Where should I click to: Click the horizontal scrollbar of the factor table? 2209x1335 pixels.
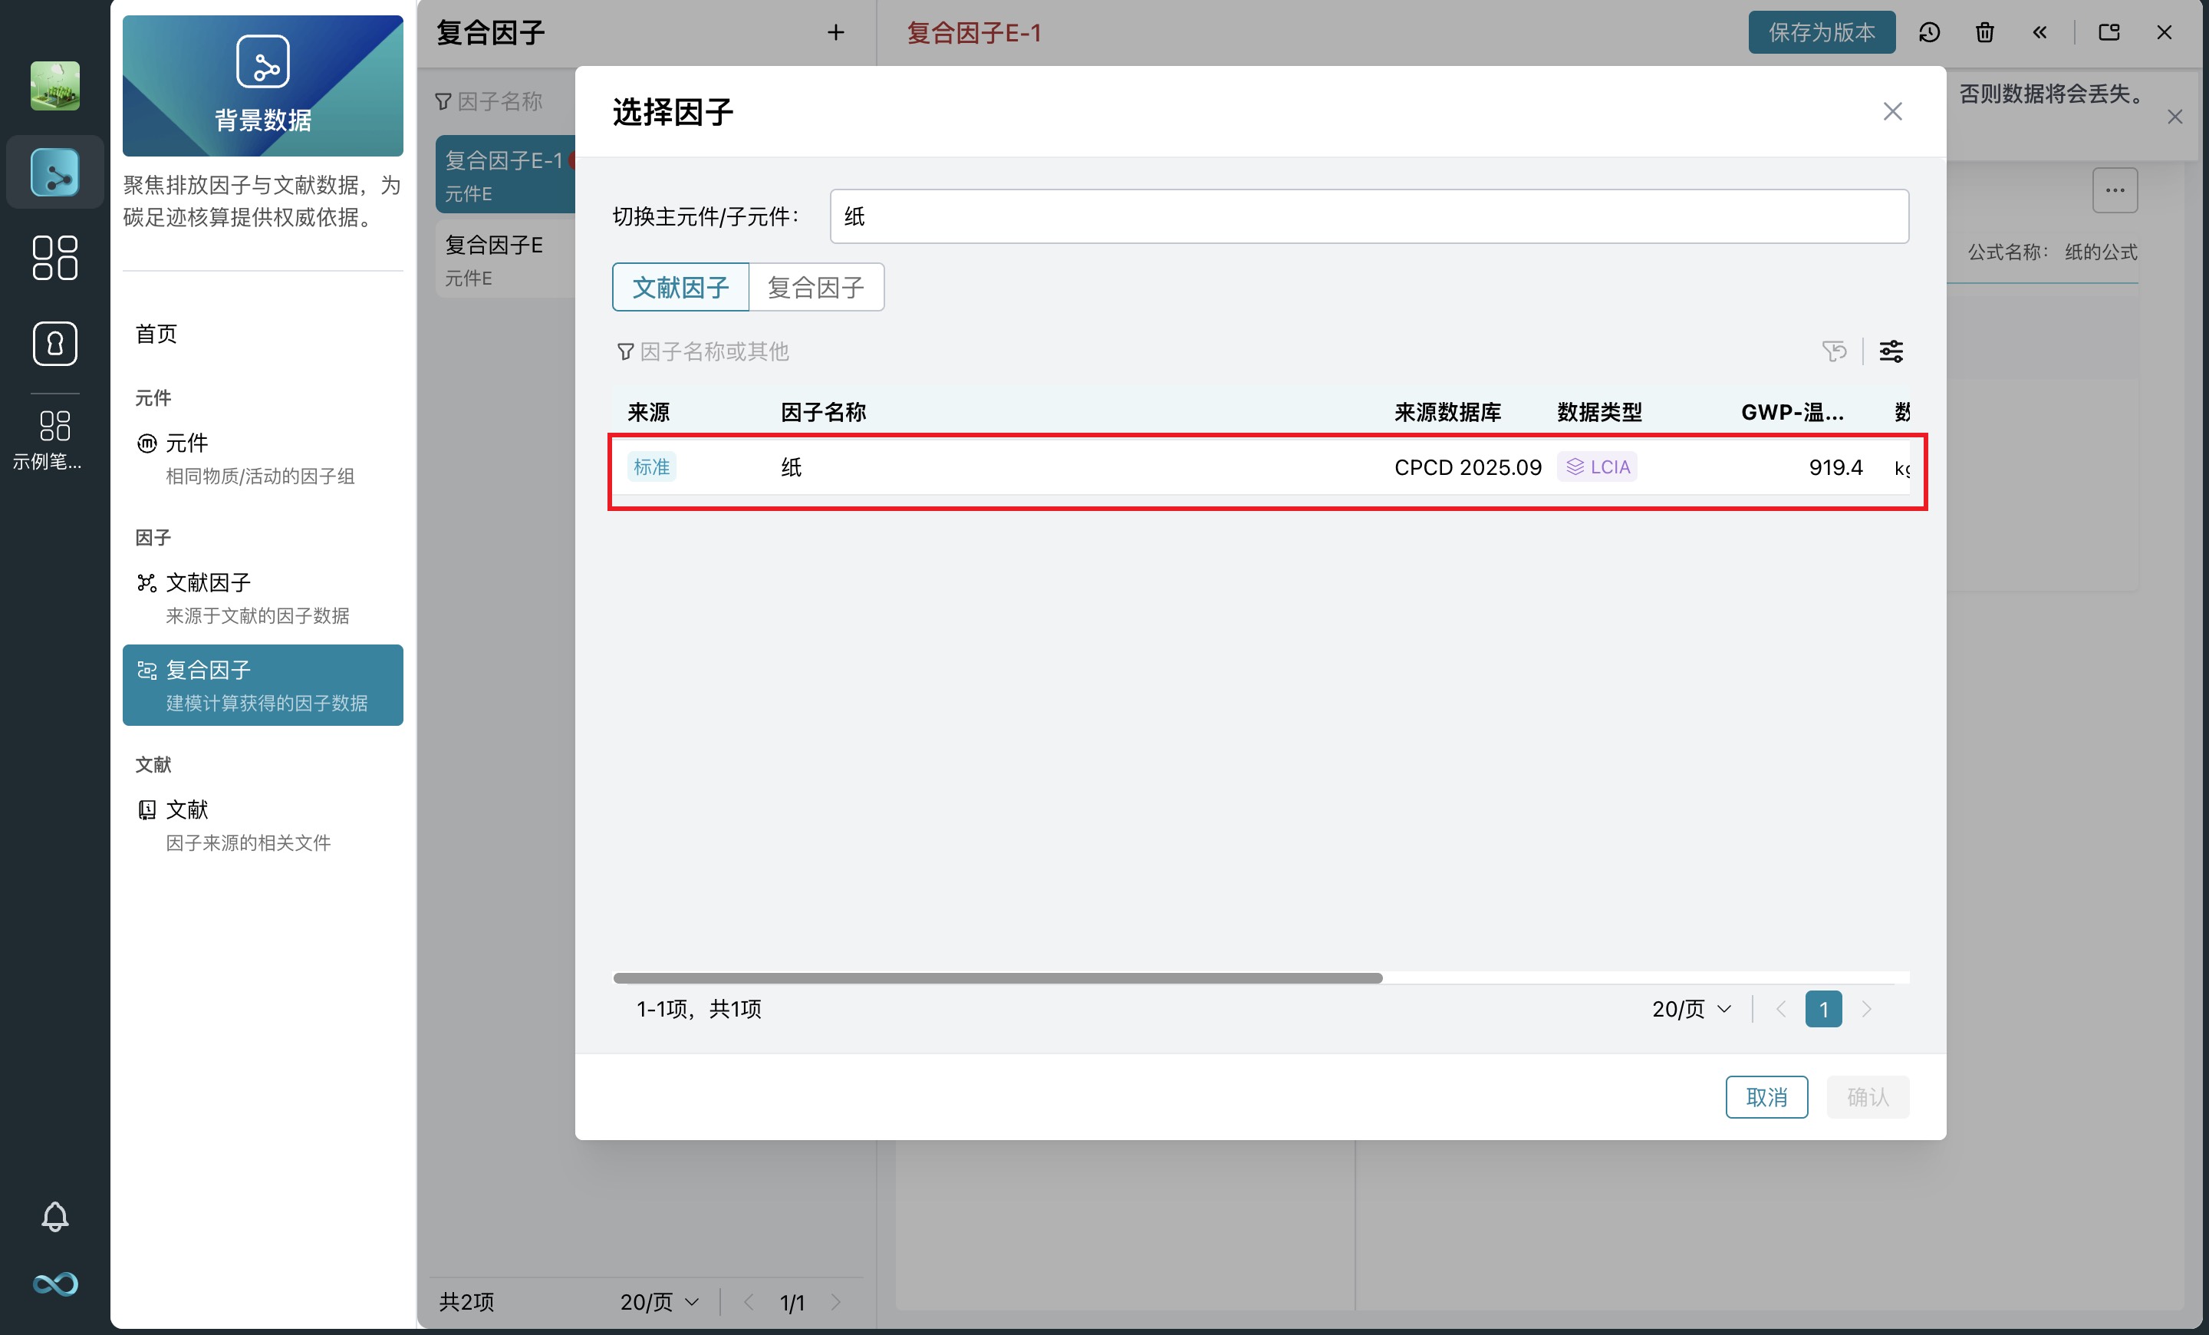[x=997, y=978]
